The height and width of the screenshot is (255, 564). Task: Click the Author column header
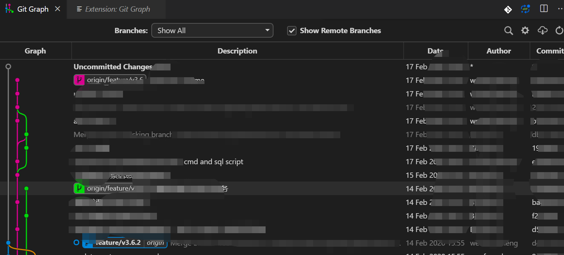[498, 50]
